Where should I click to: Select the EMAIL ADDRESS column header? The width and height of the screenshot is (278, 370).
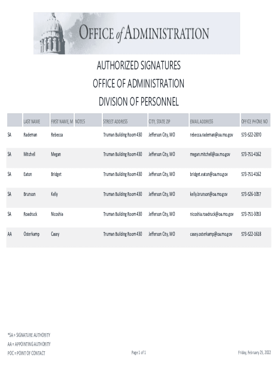pos(201,121)
